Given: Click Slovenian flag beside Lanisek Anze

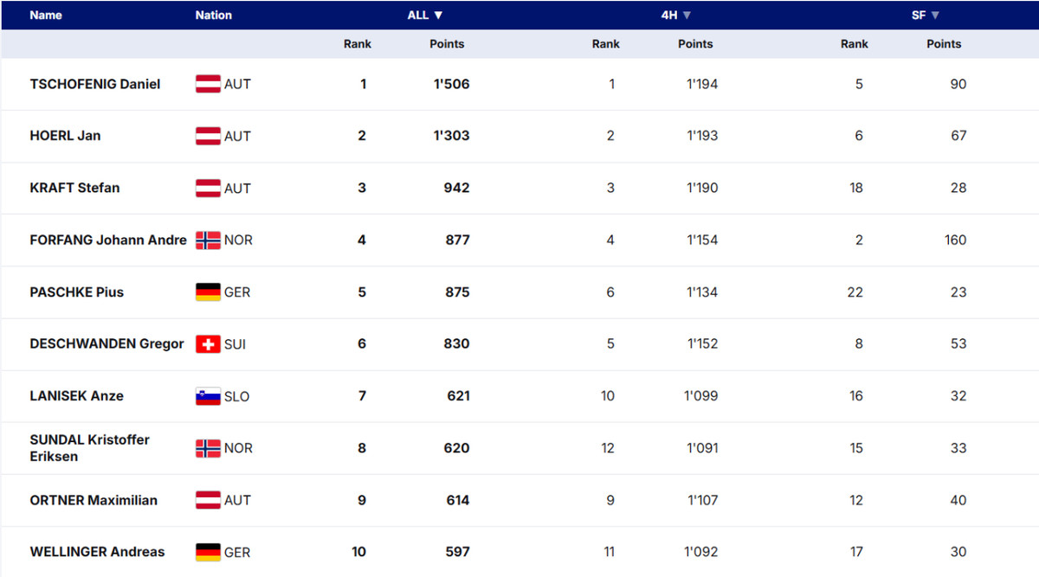Looking at the screenshot, I should click(208, 396).
